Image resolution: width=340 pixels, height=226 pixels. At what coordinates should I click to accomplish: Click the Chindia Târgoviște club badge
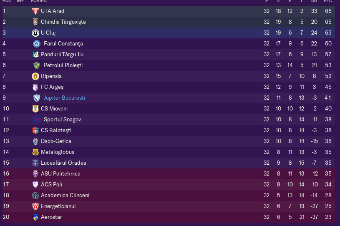[35, 22]
